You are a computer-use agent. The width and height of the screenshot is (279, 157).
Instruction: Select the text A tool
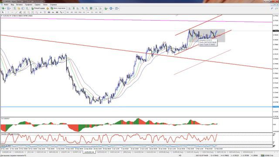click(x=41, y=12)
